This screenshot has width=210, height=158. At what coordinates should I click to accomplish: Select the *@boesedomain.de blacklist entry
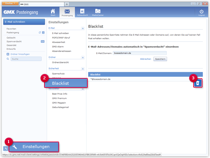tap(100, 79)
